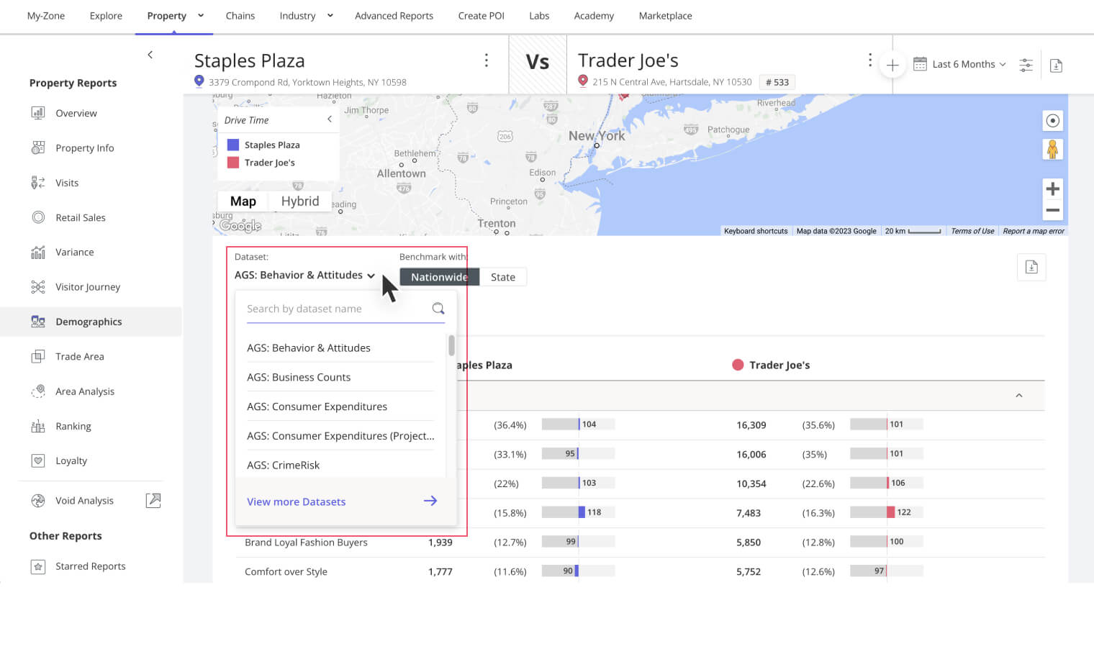Choose AGS: Consumer Expenditures (Project... dataset
The height and width of the screenshot is (649, 1094).
click(340, 436)
